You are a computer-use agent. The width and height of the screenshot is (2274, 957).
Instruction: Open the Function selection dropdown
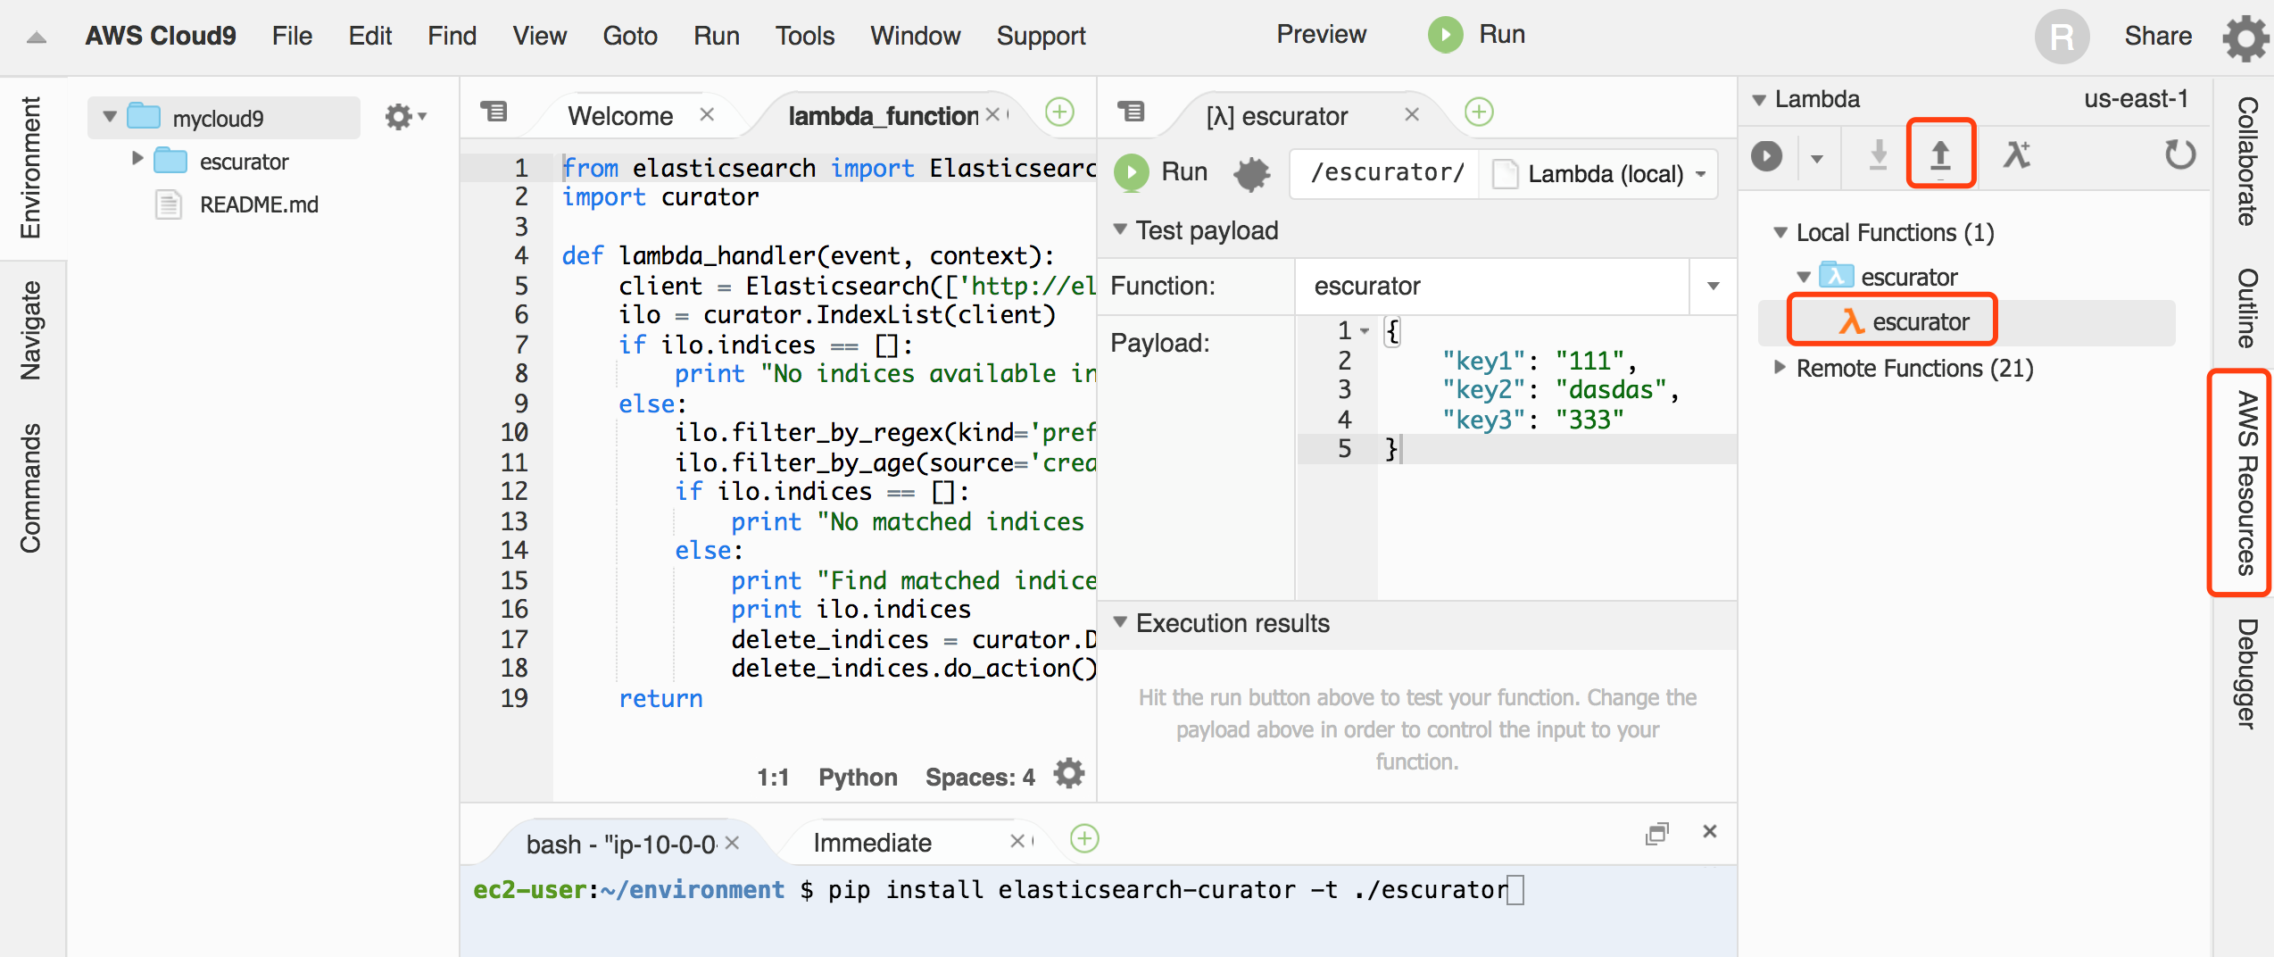click(x=1714, y=287)
